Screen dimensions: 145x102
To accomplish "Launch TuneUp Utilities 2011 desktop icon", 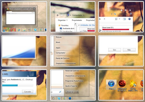I will (133, 86).
